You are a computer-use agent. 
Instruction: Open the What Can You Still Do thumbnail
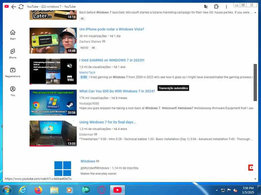53,103
